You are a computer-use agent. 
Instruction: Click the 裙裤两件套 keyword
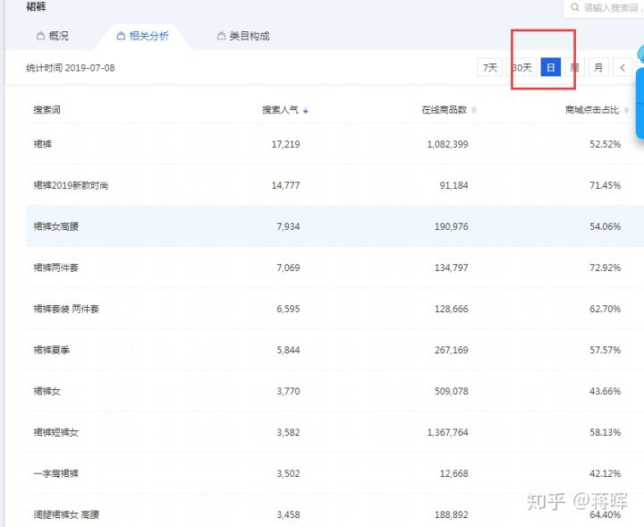[55, 268]
